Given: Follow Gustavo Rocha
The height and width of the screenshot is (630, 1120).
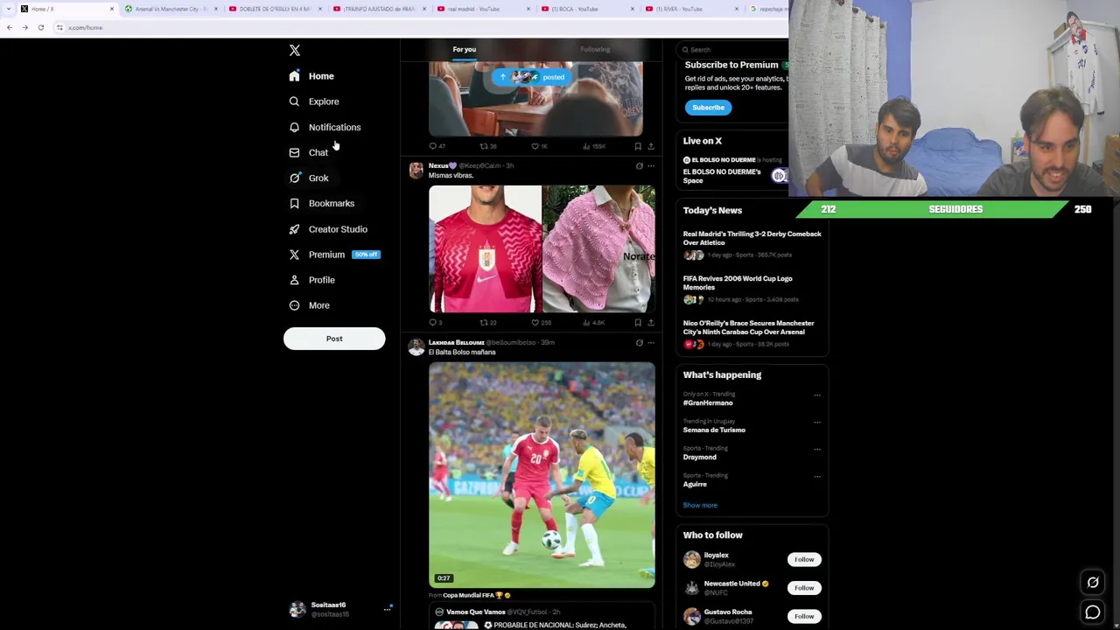Looking at the screenshot, I should pos(804,617).
